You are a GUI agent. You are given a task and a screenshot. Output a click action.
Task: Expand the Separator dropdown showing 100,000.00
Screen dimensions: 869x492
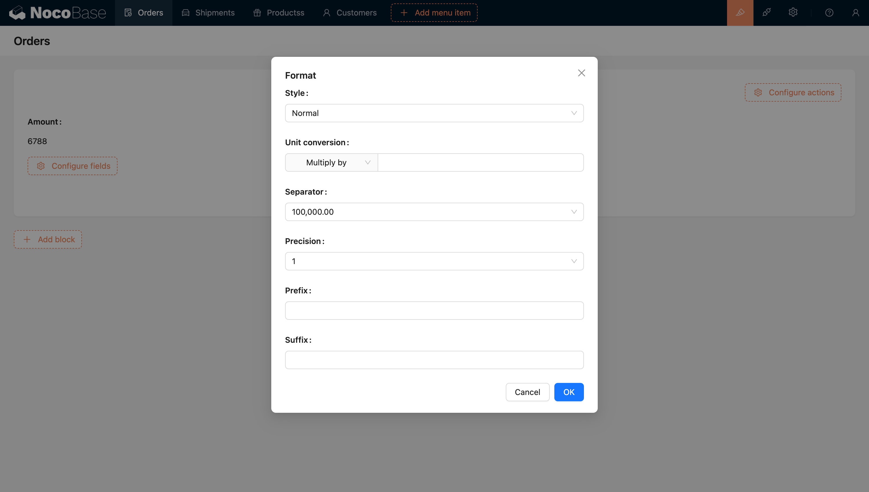point(434,212)
